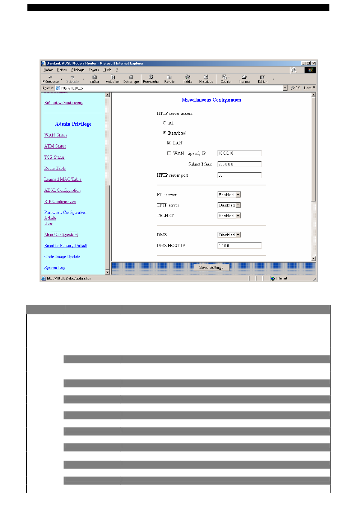Image resolution: width=357 pixels, height=522 pixels.
Task: Open the Affichage menu
Action: pyautogui.click(x=78, y=70)
